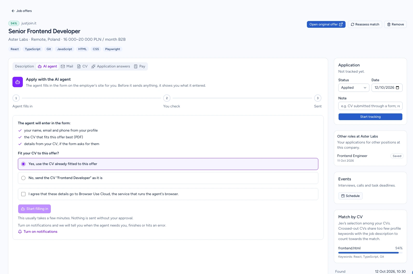413x274 pixels.
Task: Click step 3 Sent circle
Action: (318, 98)
